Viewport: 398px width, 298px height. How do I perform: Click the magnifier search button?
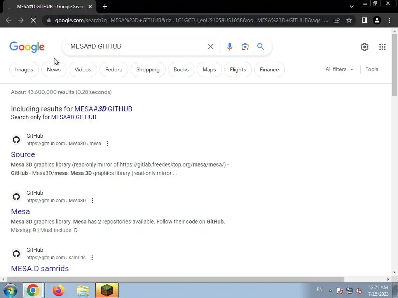tap(260, 47)
